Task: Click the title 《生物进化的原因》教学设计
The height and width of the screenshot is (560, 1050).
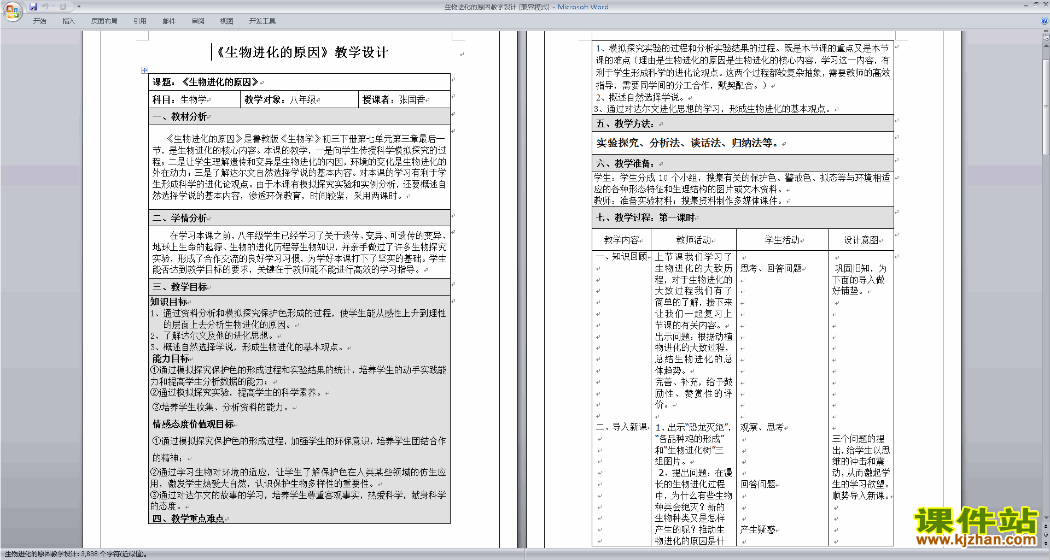Action: pyautogui.click(x=300, y=52)
